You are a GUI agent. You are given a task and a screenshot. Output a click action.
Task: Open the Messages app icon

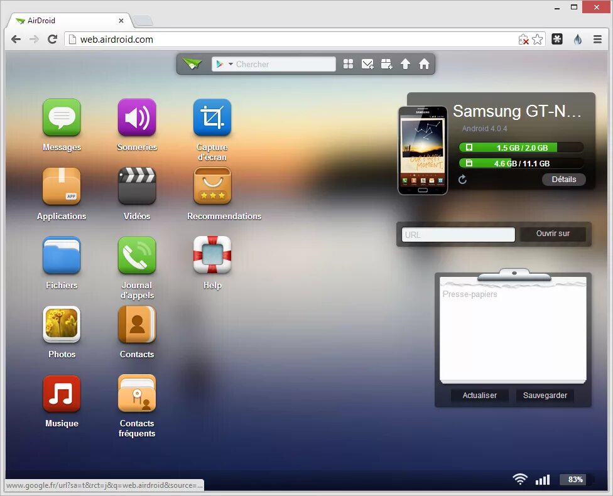tap(62, 117)
